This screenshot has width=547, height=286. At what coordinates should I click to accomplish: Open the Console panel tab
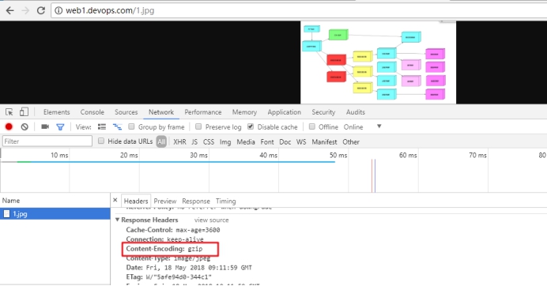click(x=92, y=112)
